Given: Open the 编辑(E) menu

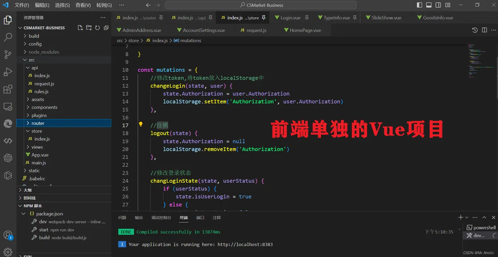Looking at the screenshot, I should [42, 5].
